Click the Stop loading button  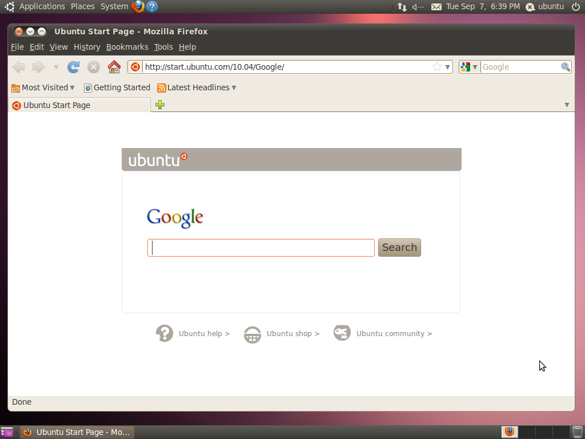coord(94,67)
